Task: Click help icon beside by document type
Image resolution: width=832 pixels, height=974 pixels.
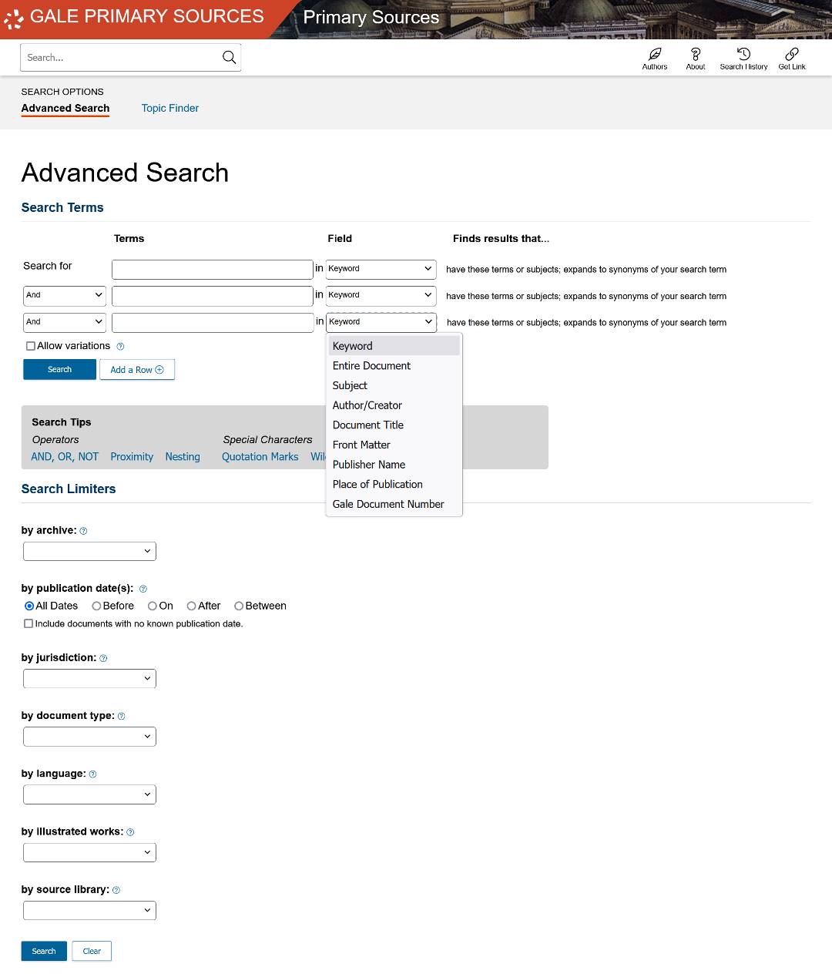Action: coord(121,716)
